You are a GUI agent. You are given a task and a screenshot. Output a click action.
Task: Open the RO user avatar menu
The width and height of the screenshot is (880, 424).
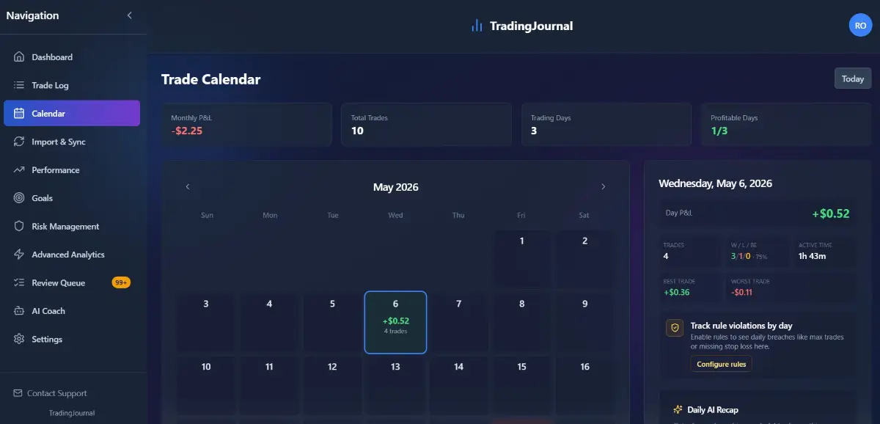860,26
